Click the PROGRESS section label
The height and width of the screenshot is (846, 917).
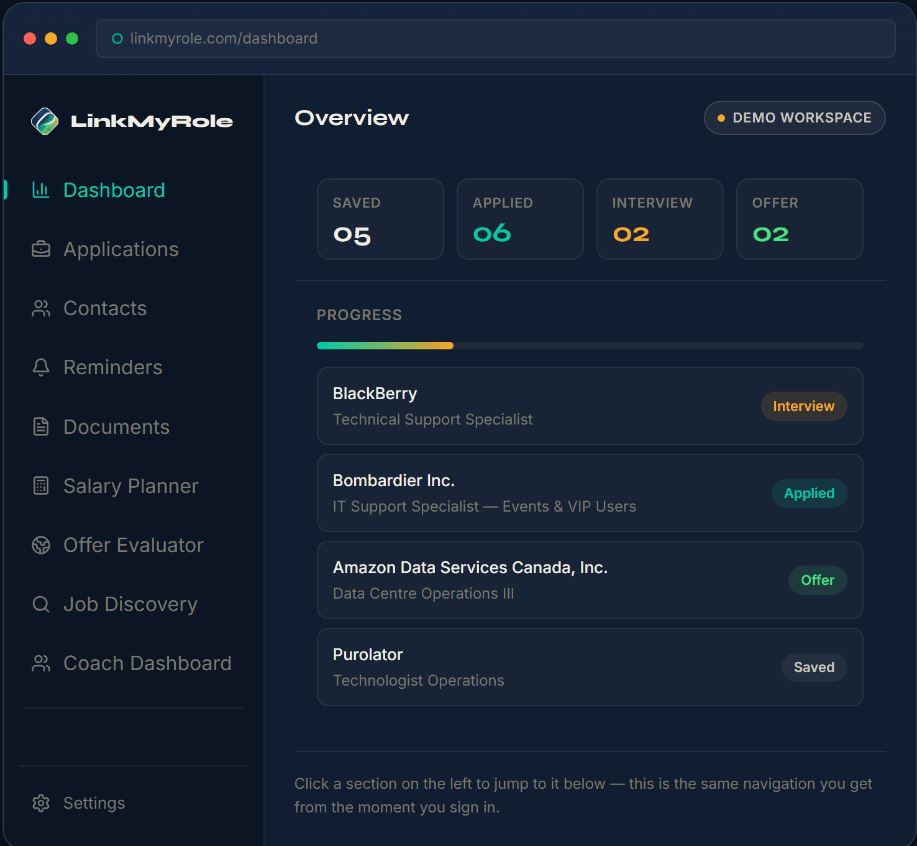359,315
